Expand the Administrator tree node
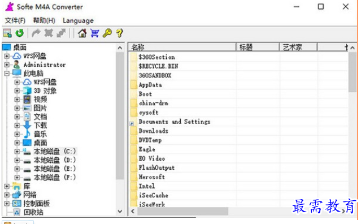 point(7,64)
